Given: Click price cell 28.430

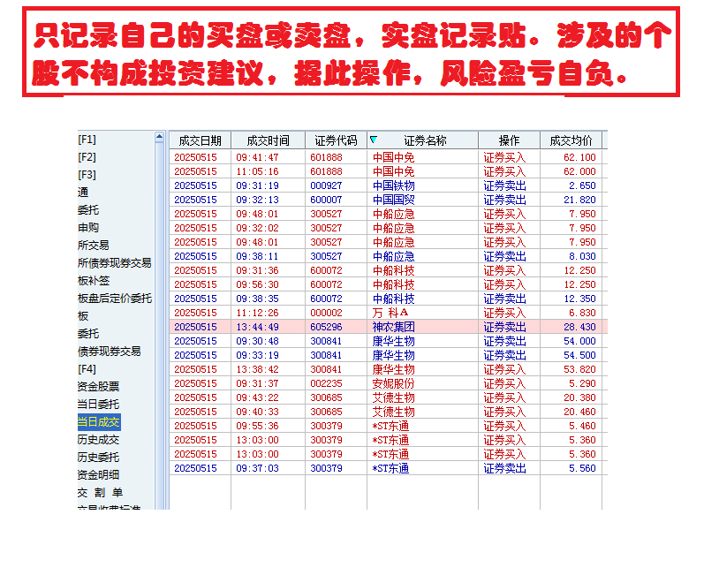Looking at the screenshot, I should 579,327.
